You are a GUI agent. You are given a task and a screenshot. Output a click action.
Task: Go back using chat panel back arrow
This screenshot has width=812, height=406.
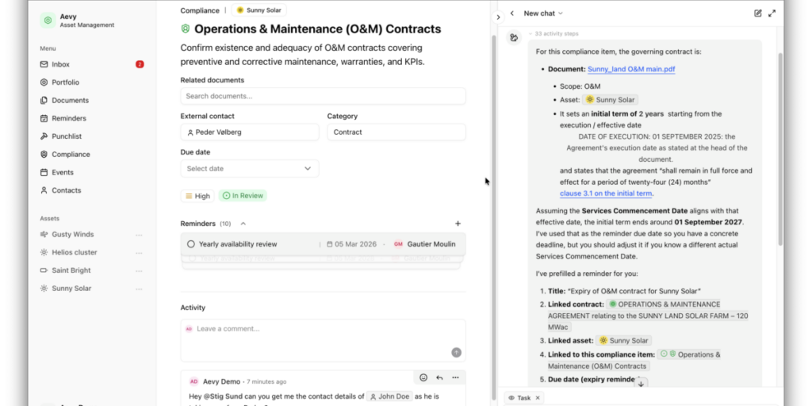(512, 13)
